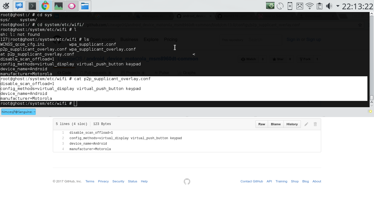
Task: Click the Yakuake drop-down terminal tray icon
Action: tap(270, 6)
